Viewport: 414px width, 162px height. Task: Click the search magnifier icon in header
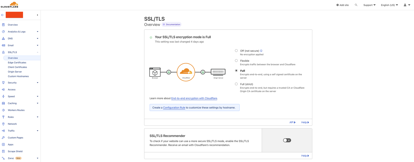click(356, 5)
